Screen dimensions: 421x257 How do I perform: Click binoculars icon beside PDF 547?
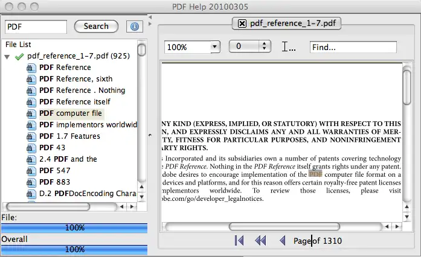(x=31, y=171)
